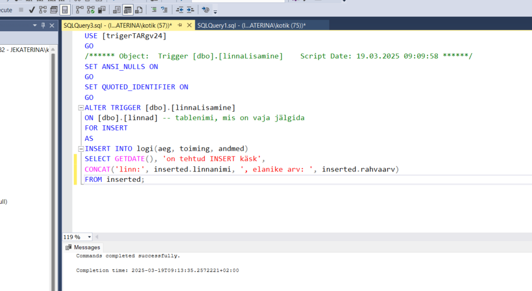Click 'inserted.rahvaarv' in code
Viewport: 532px width, 291px height.
pos(358,169)
